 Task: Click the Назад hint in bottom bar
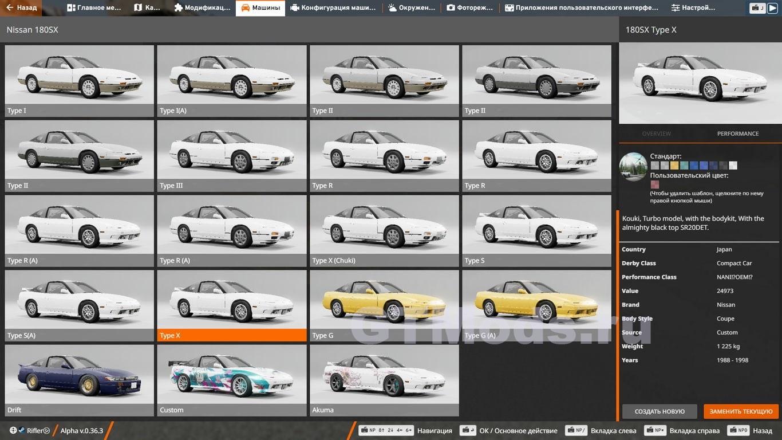click(750, 431)
